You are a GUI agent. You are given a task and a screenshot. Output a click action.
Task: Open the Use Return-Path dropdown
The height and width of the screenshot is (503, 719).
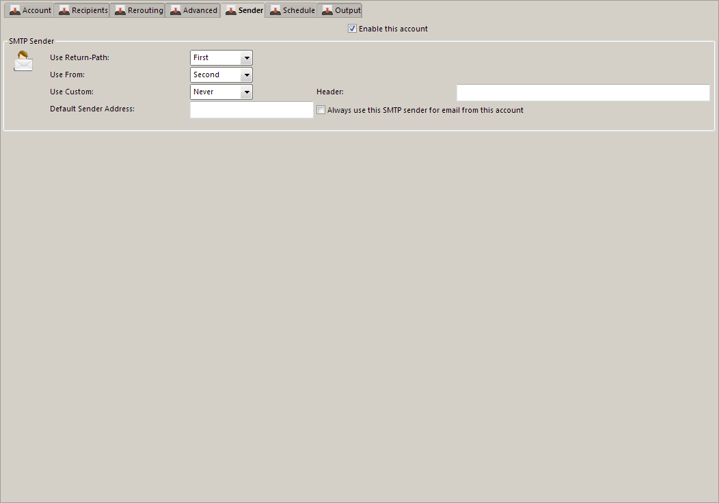point(246,58)
